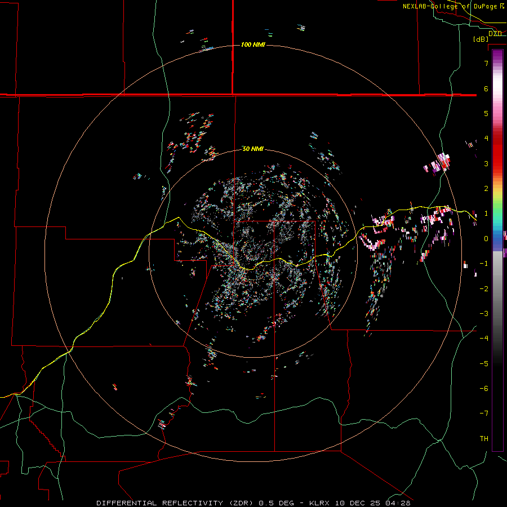Pick the "-4" label on the dB scale
The height and width of the screenshot is (507, 507).
pyautogui.click(x=484, y=339)
